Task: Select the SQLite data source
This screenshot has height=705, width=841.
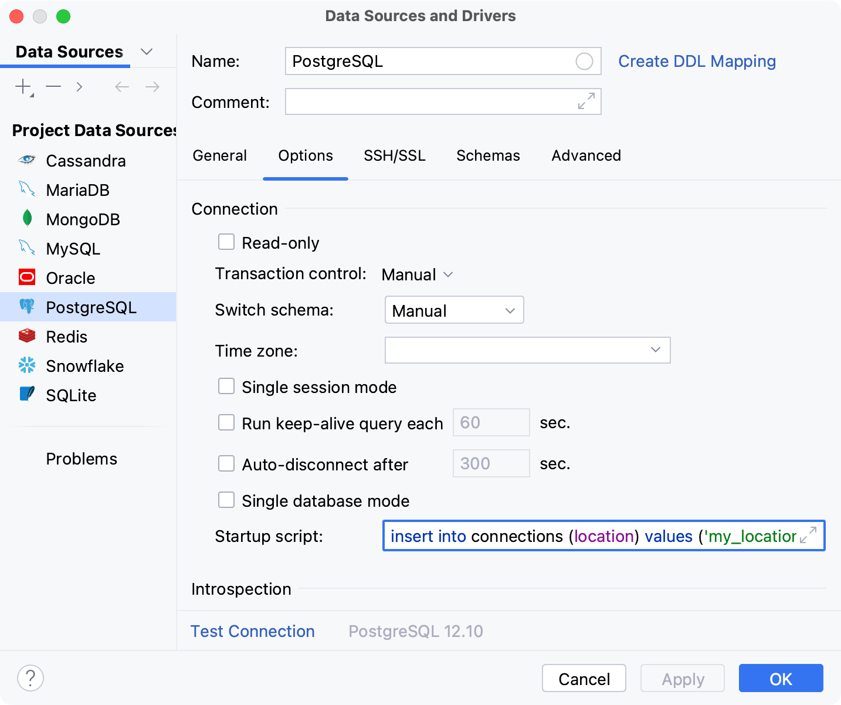Action: [x=71, y=395]
